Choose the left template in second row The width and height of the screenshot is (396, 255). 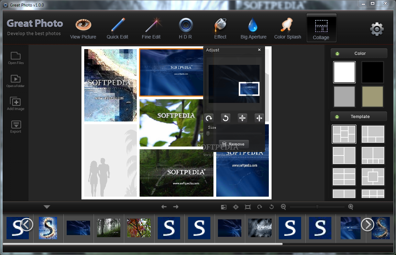[344, 155]
